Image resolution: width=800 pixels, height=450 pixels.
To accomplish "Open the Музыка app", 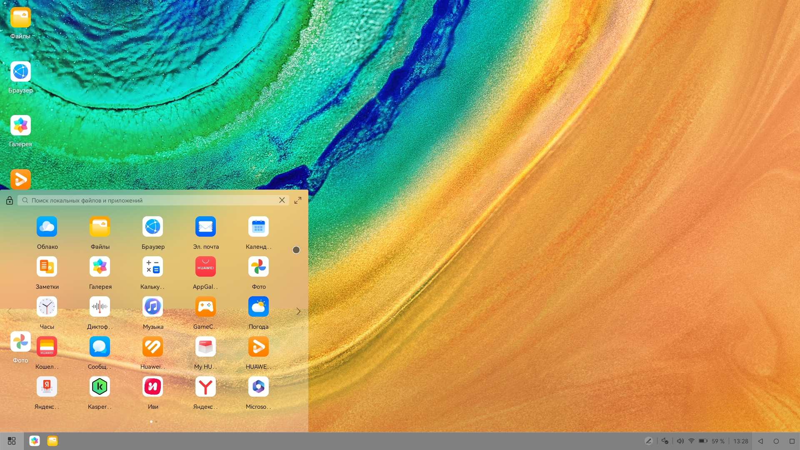I will click(152, 307).
